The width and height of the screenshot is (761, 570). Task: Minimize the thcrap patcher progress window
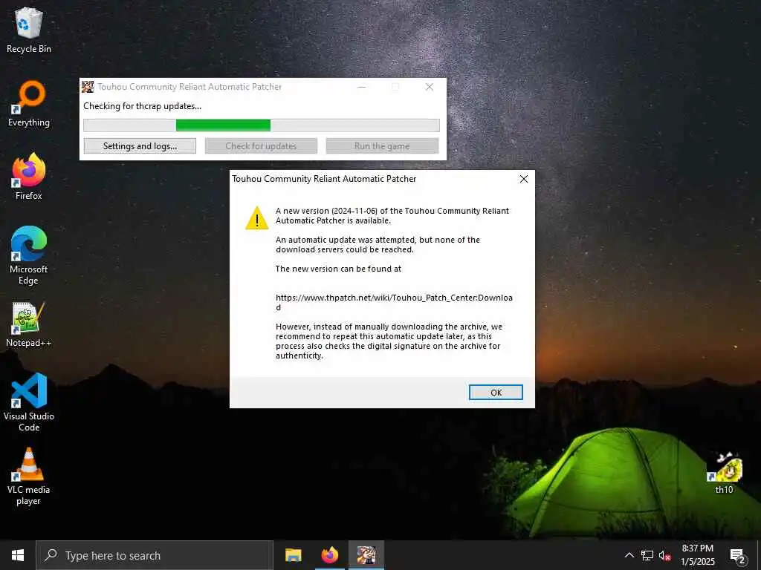point(362,87)
